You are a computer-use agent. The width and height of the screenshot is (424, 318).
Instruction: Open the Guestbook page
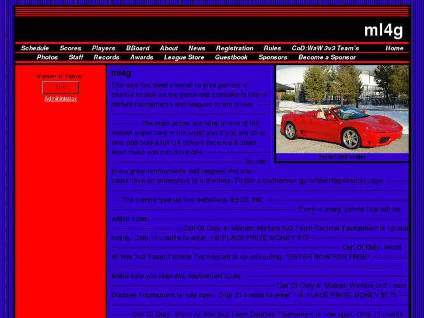point(231,57)
